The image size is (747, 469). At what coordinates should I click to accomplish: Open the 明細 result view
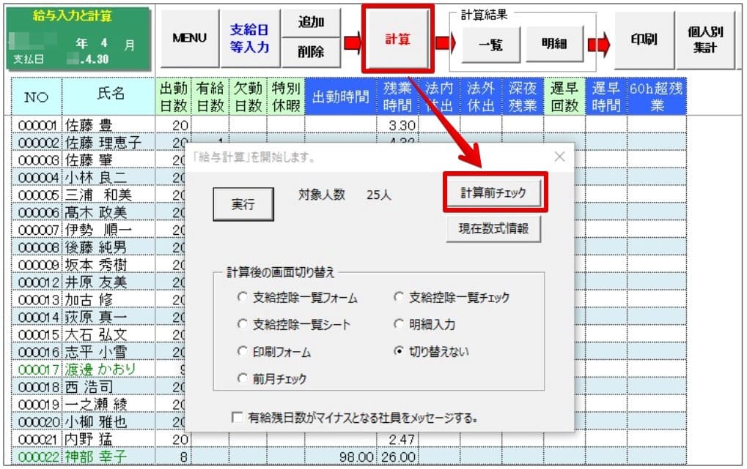pyautogui.click(x=554, y=44)
